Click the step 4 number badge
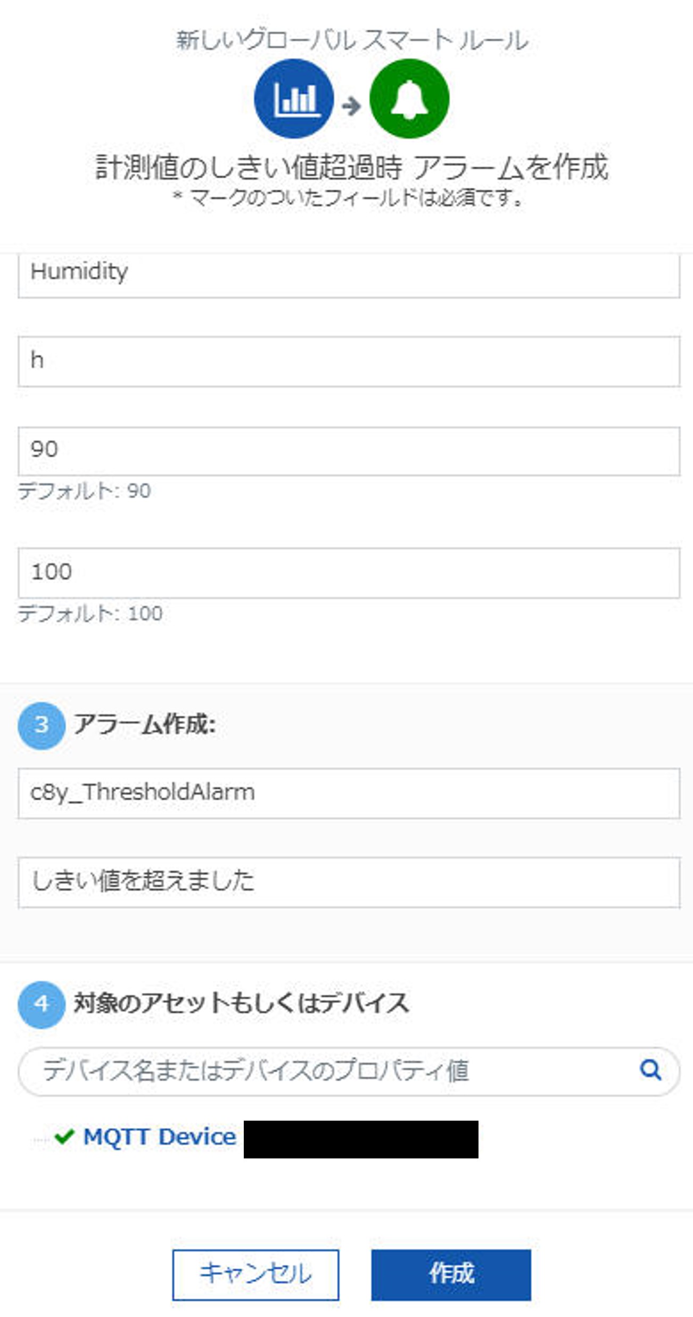The image size is (693, 1317). 42,1004
